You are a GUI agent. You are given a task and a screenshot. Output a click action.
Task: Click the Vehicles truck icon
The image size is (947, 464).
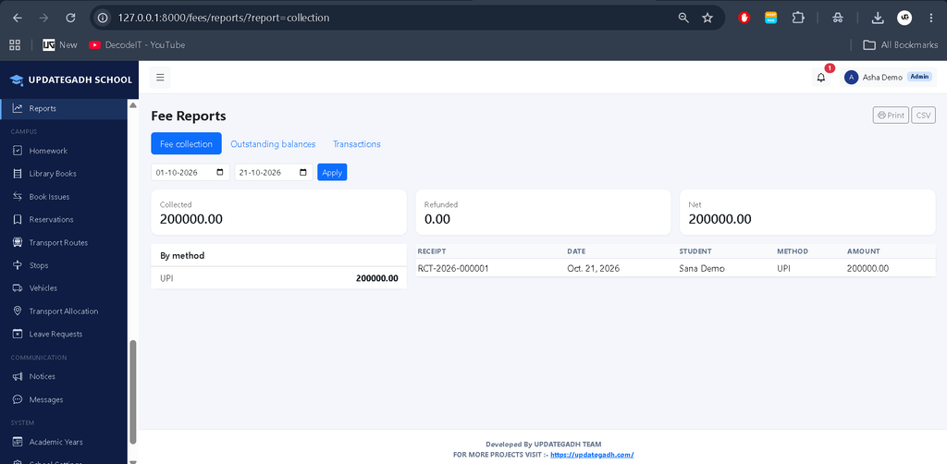pyautogui.click(x=18, y=288)
